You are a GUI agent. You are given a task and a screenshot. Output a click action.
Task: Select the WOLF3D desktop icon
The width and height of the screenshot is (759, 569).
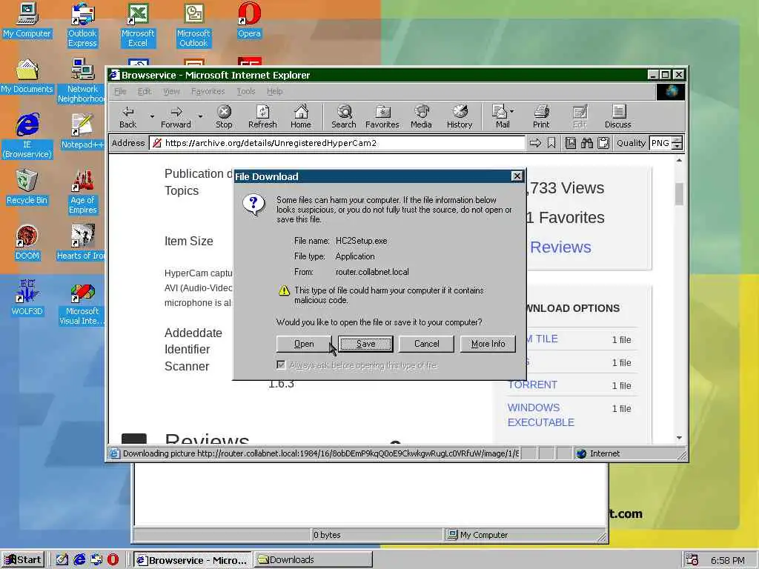(x=27, y=299)
